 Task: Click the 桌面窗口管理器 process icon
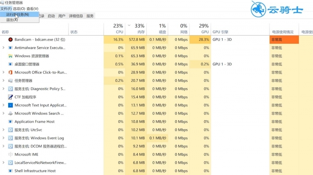click(11, 64)
